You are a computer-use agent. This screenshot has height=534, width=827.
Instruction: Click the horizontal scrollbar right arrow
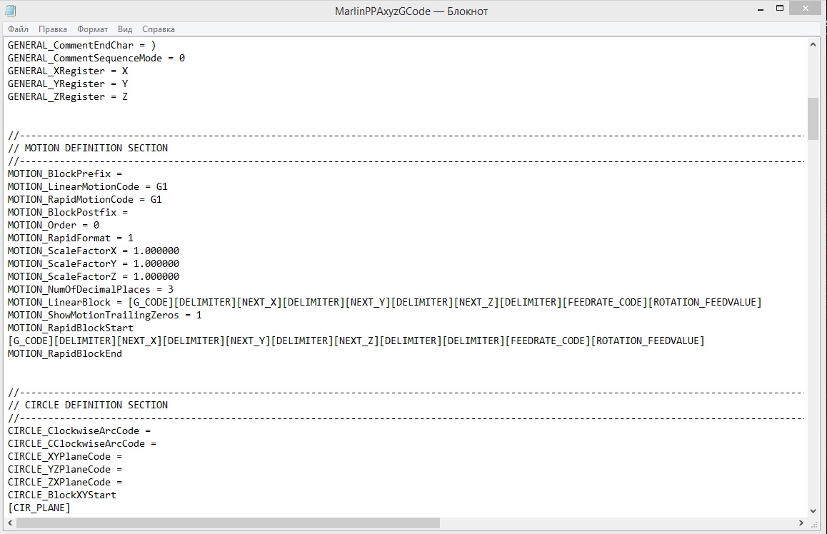pos(801,523)
